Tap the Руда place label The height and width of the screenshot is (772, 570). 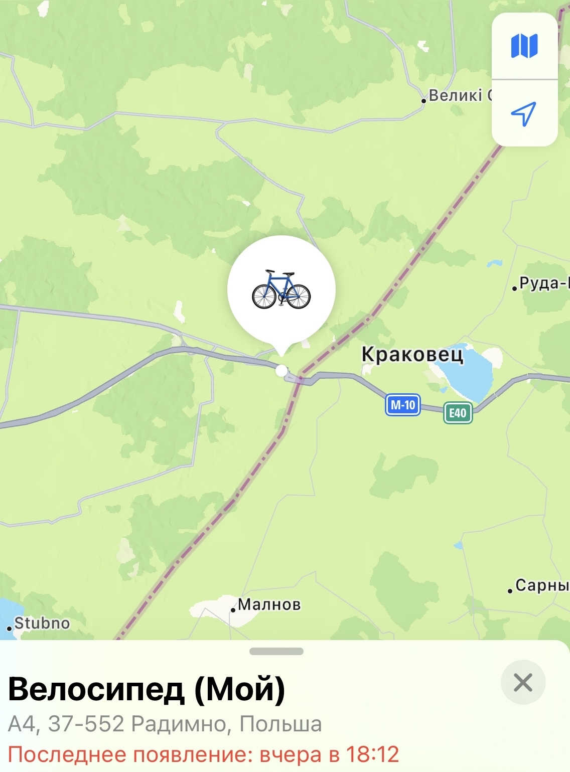coord(544,283)
